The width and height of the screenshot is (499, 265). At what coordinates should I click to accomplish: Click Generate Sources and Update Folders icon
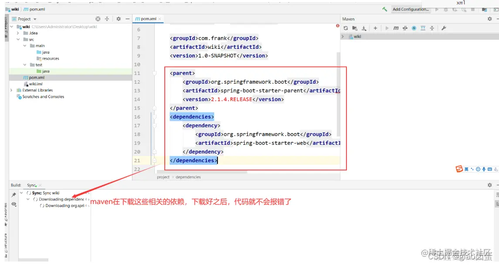click(x=355, y=28)
